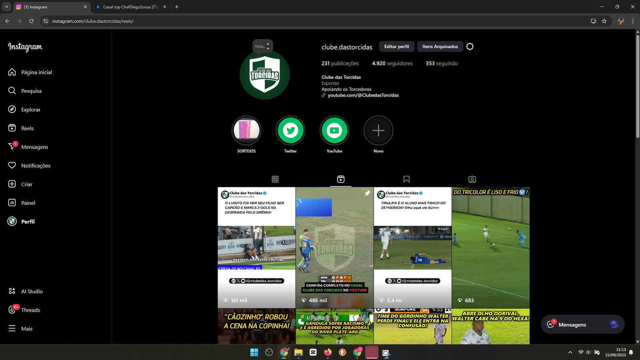This screenshot has height=360, width=640.
Task: Open the Windows notification bell
Action: click(631, 352)
